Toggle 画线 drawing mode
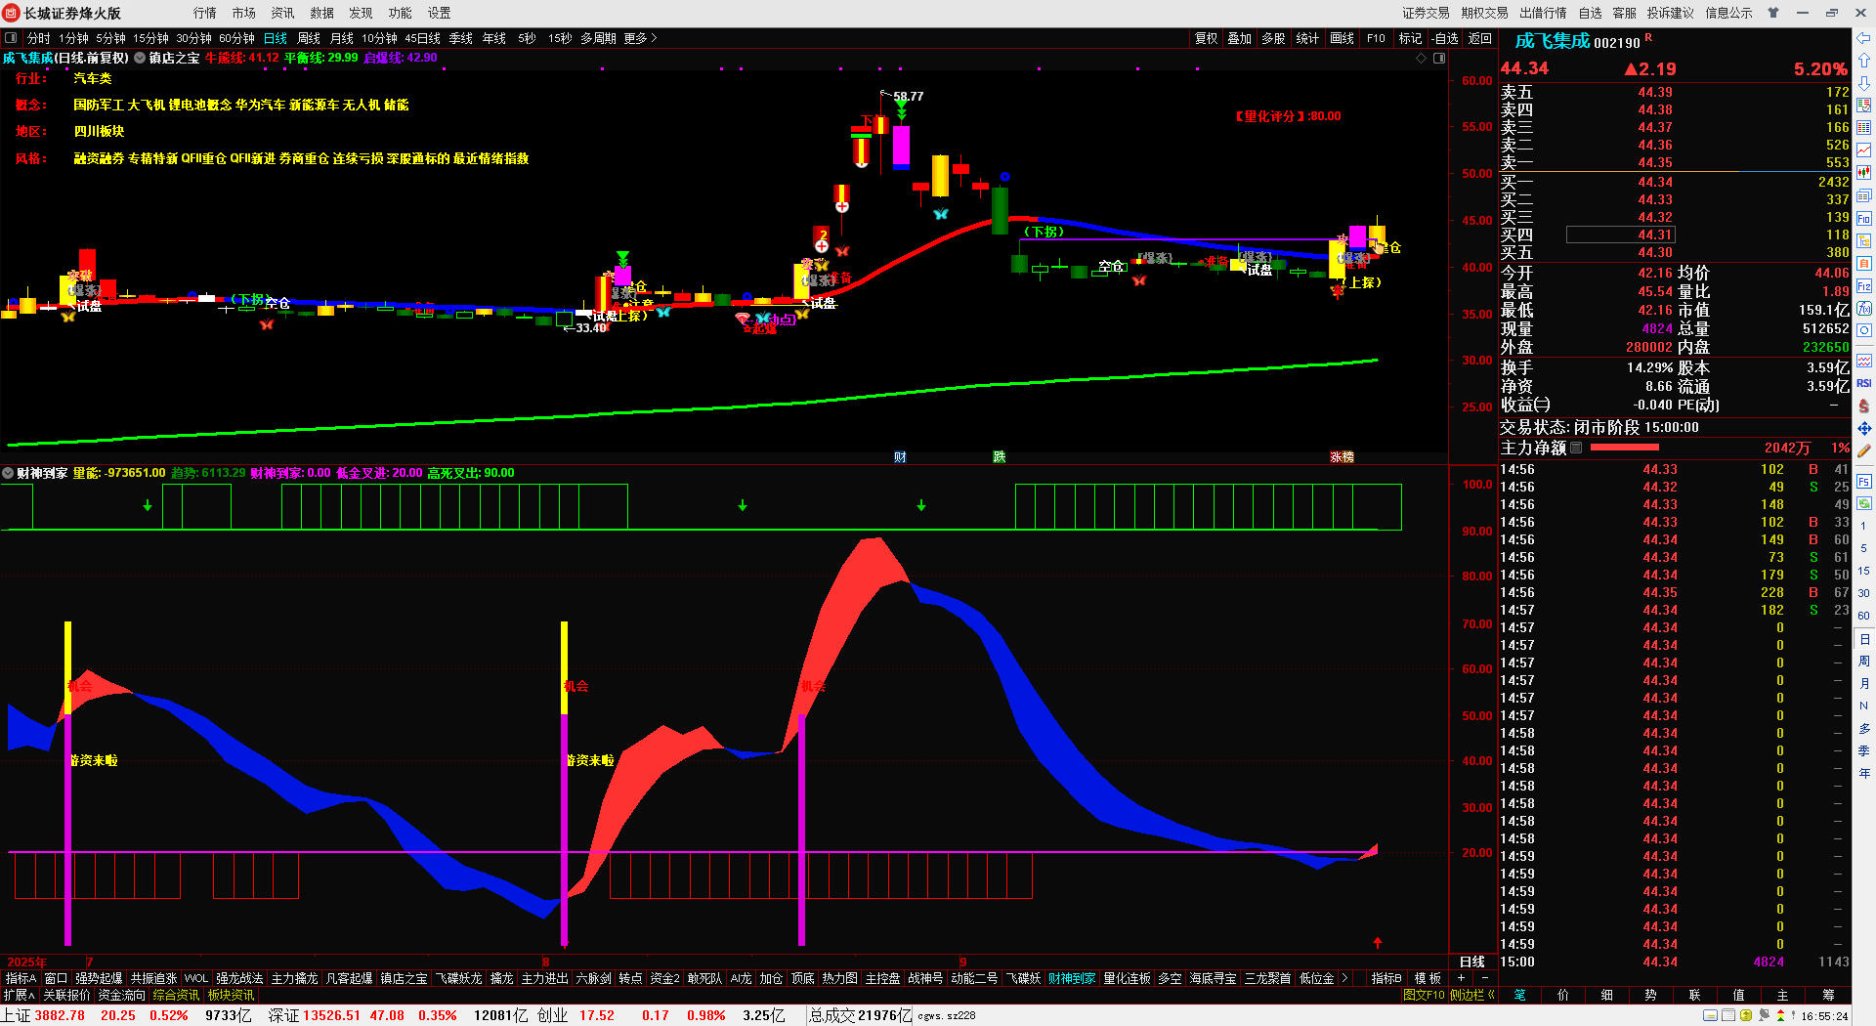 pos(1343,38)
